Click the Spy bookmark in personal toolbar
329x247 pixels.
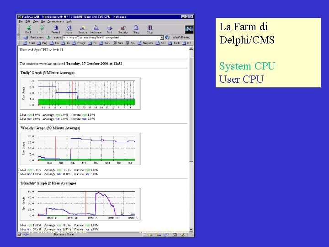(x=131, y=43)
